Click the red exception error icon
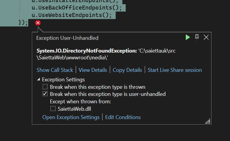Image resolution: width=230 pixels, height=141 pixels. [x=38, y=23]
